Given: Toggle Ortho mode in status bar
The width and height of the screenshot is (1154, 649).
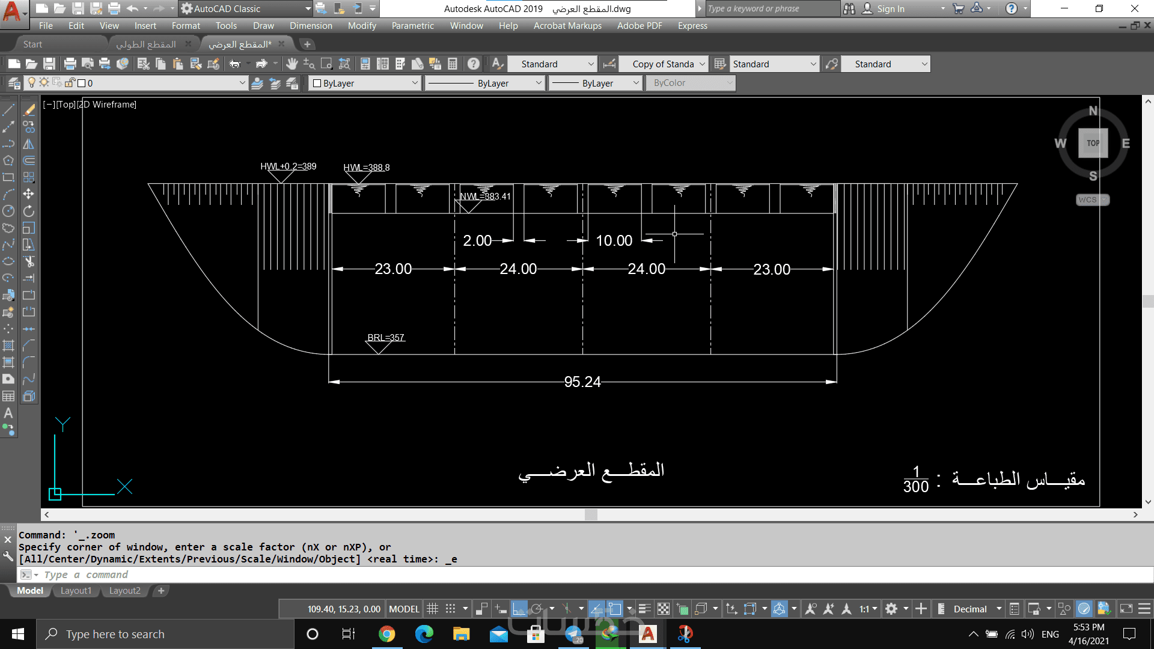Looking at the screenshot, I should coord(519,609).
